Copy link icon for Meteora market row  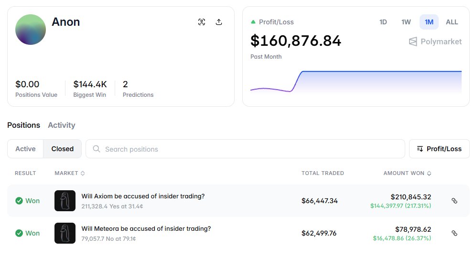tap(454, 233)
